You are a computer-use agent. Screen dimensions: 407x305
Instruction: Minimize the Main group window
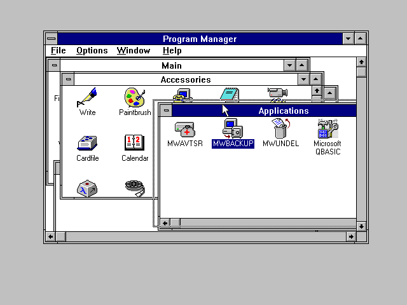[290, 65]
